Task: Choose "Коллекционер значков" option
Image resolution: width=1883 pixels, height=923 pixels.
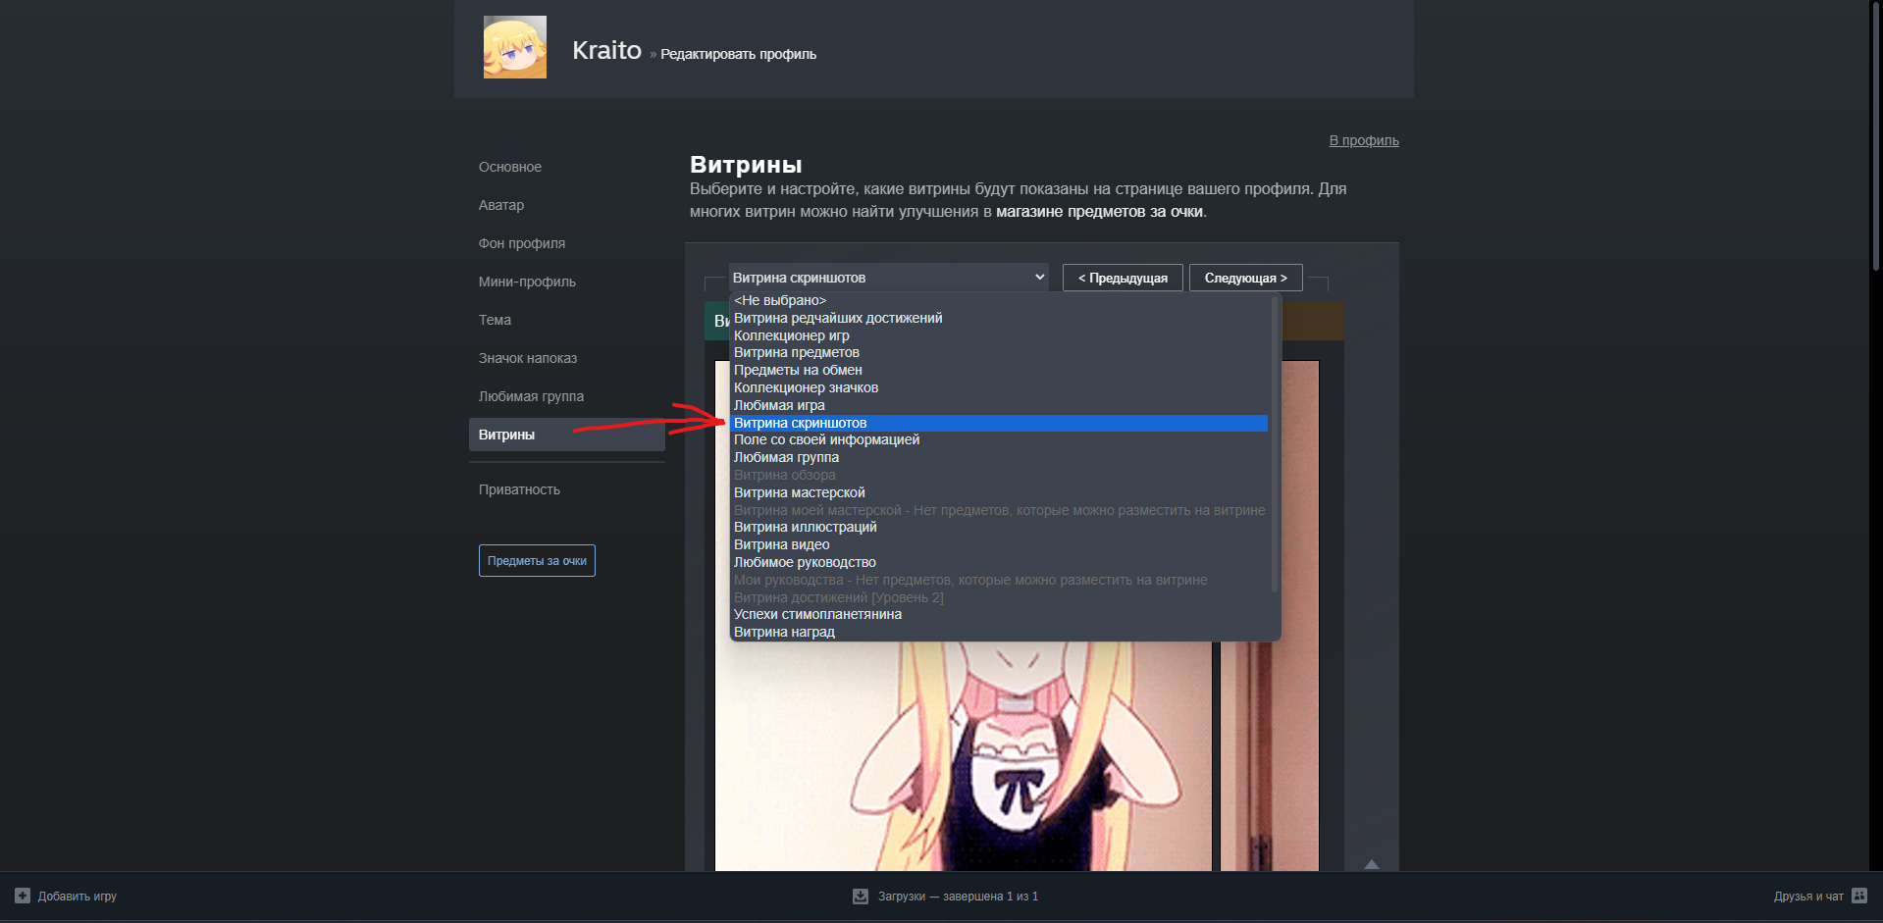Action: click(x=1000, y=387)
